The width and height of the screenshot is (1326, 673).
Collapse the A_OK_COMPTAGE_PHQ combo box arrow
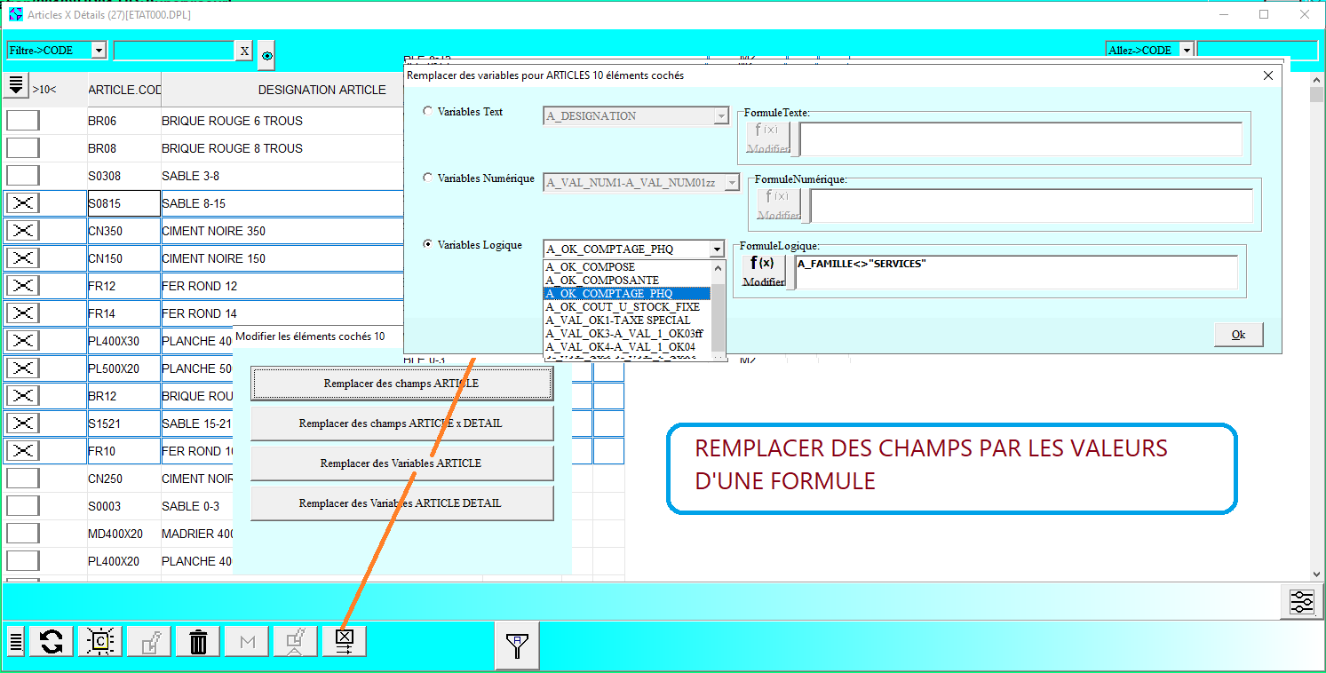pos(717,249)
